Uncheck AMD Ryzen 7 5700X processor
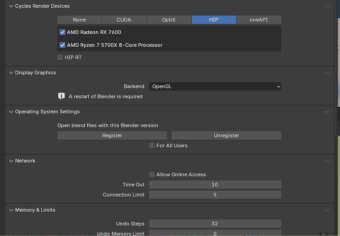Image resolution: width=340 pixels, height=236 pixels. (63, 45)
